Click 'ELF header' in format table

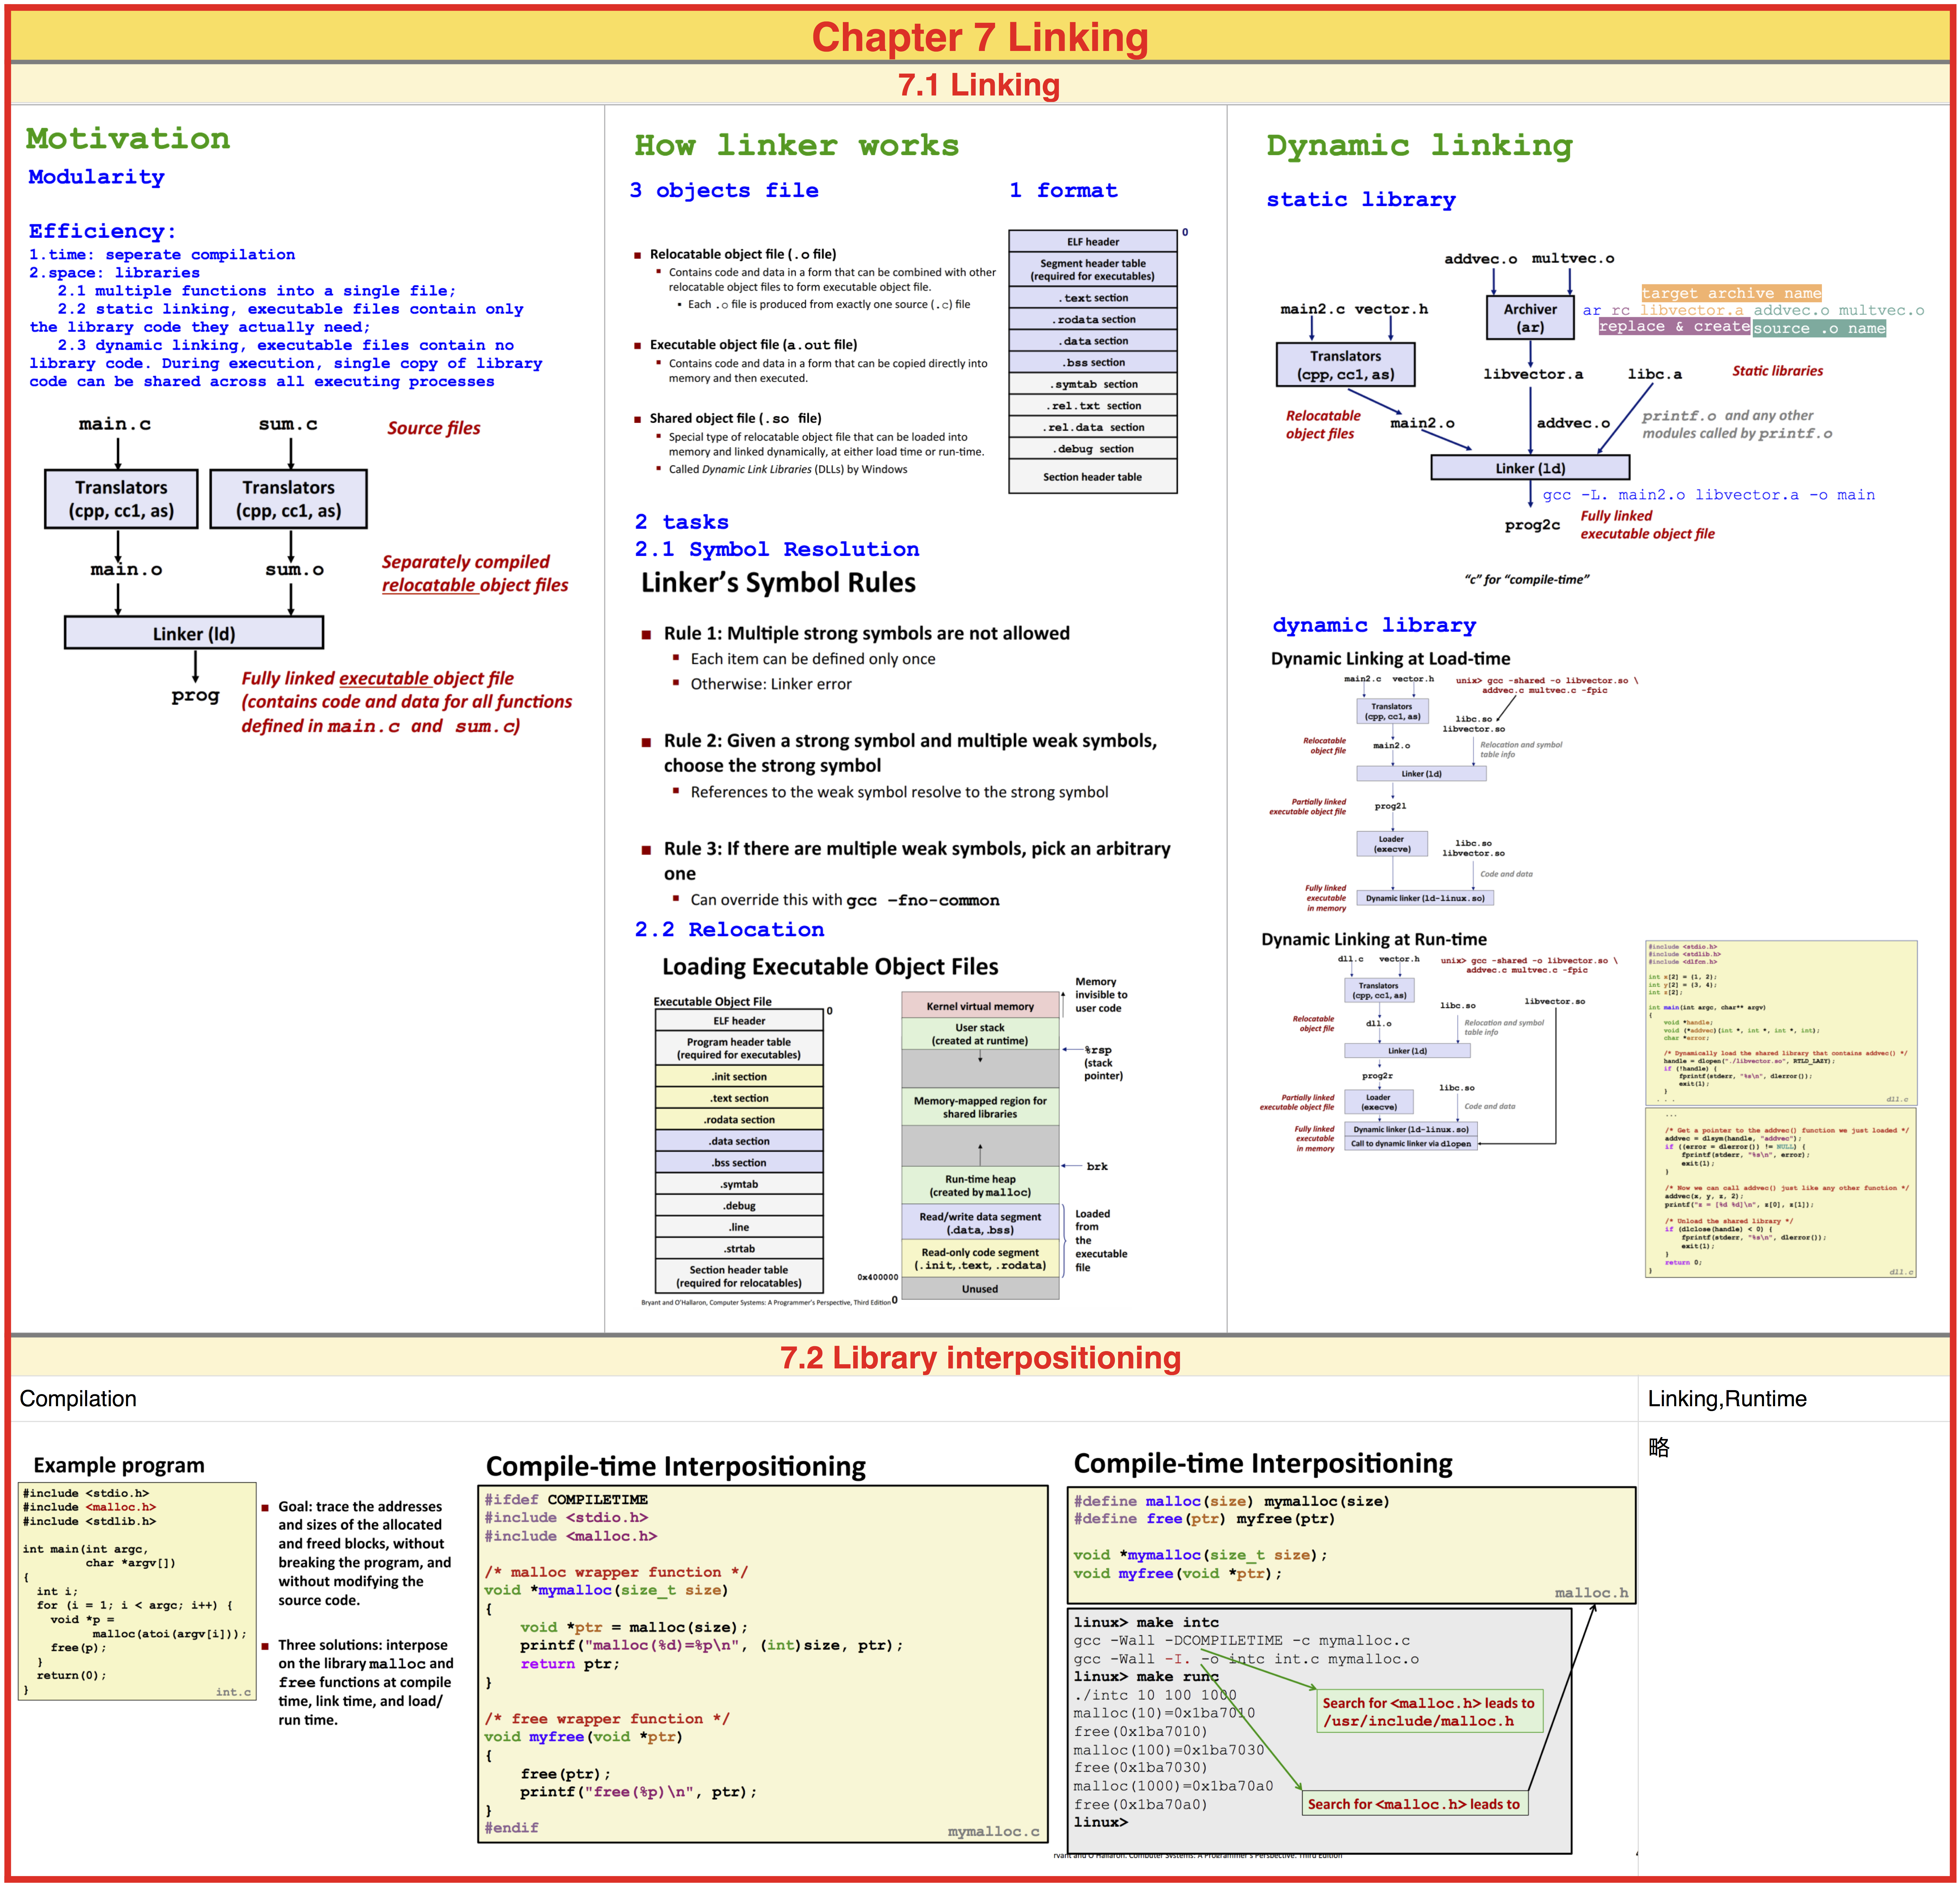point(1093,241)
